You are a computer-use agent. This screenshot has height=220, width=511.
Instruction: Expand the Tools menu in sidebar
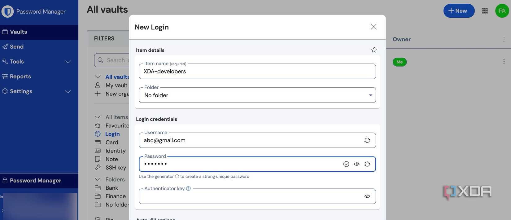coord(68,62)
